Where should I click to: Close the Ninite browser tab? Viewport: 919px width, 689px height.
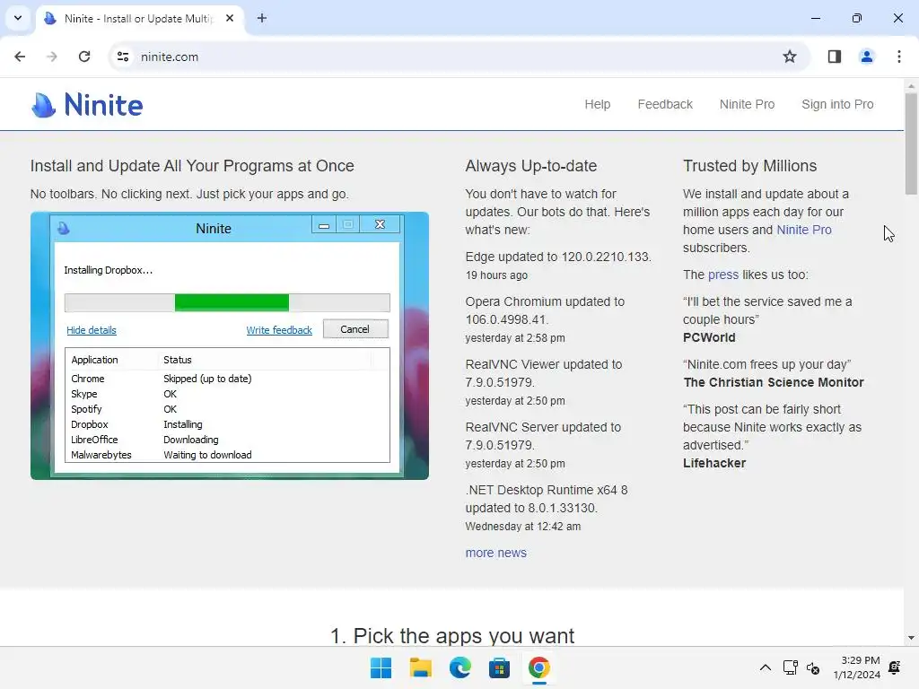click(x=230, y=18)
